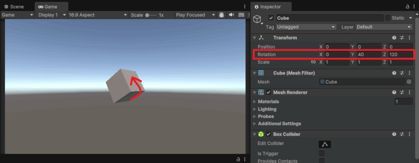Open Game view three-dot options menu

[x=245, y=7]
